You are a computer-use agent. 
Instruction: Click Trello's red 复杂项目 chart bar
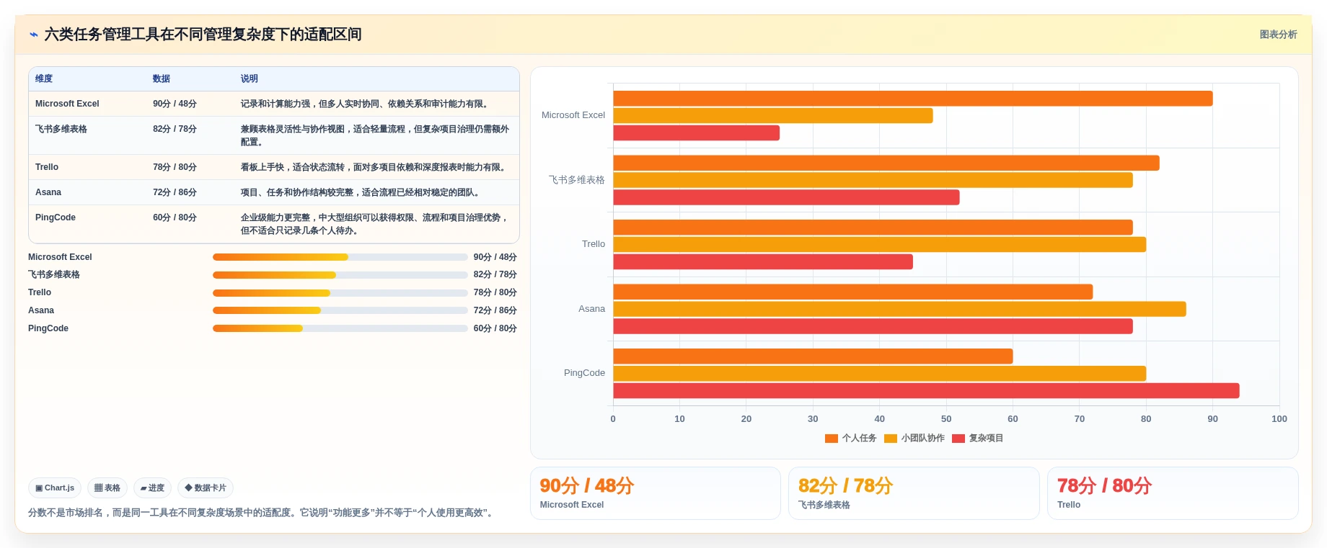click(763, 262)
